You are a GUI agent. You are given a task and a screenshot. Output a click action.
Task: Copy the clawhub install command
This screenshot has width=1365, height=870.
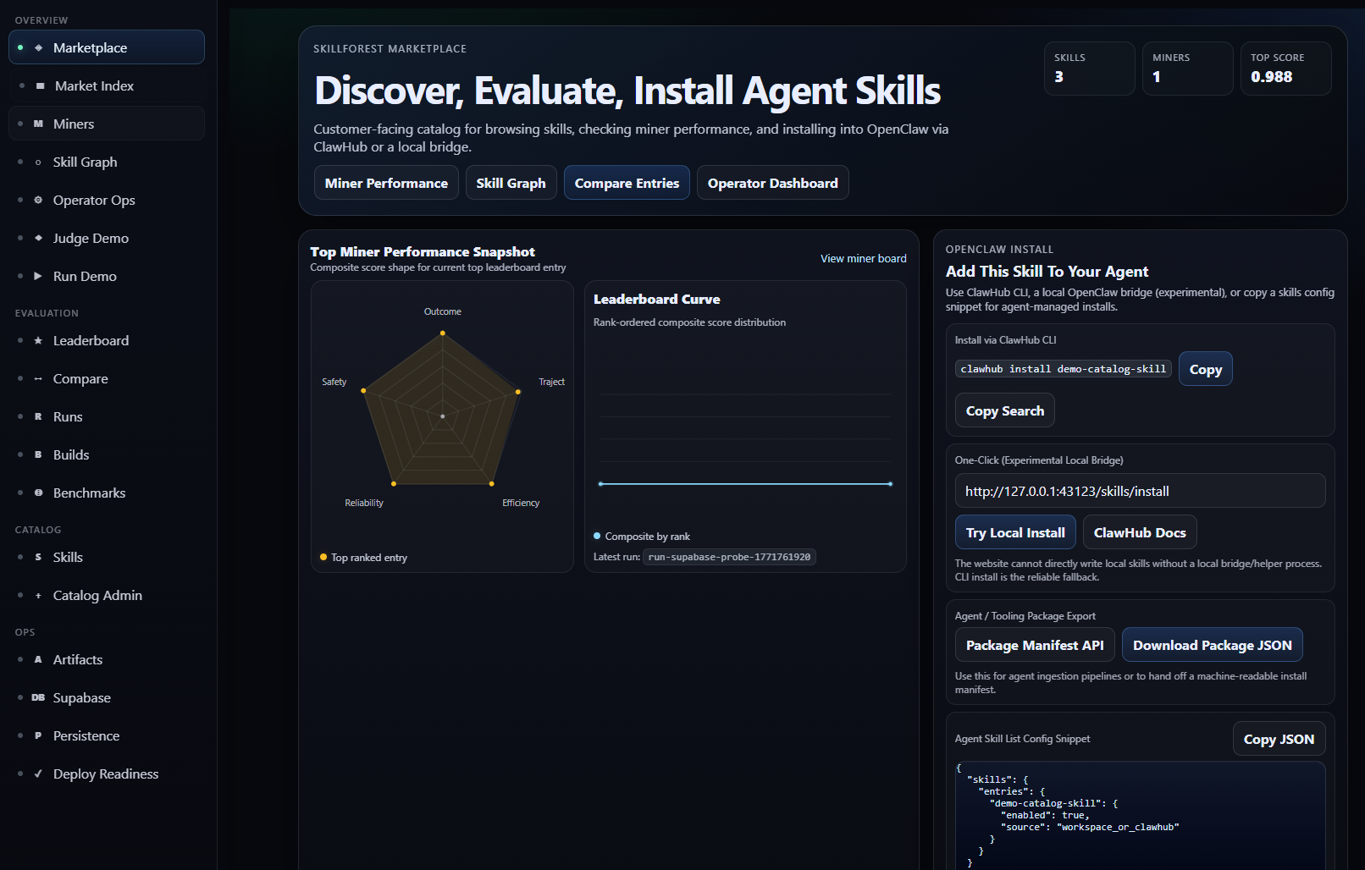[1205, 369]
